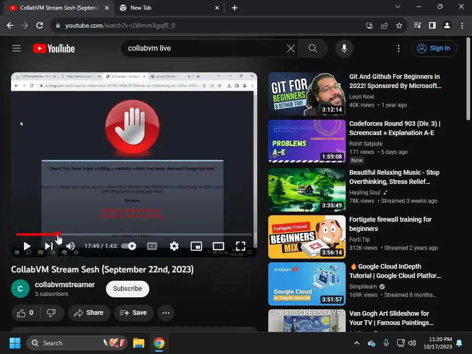Close the CollabVM Stream Sesh tab
The width and height of the screenshot is (472, 354).
(x=107, y=8)
